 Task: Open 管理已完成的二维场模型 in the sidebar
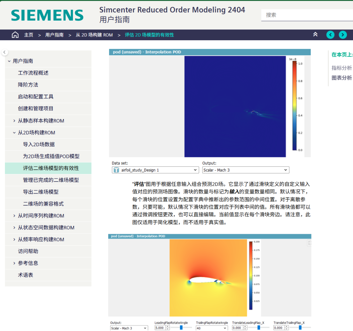pos(51,180)
